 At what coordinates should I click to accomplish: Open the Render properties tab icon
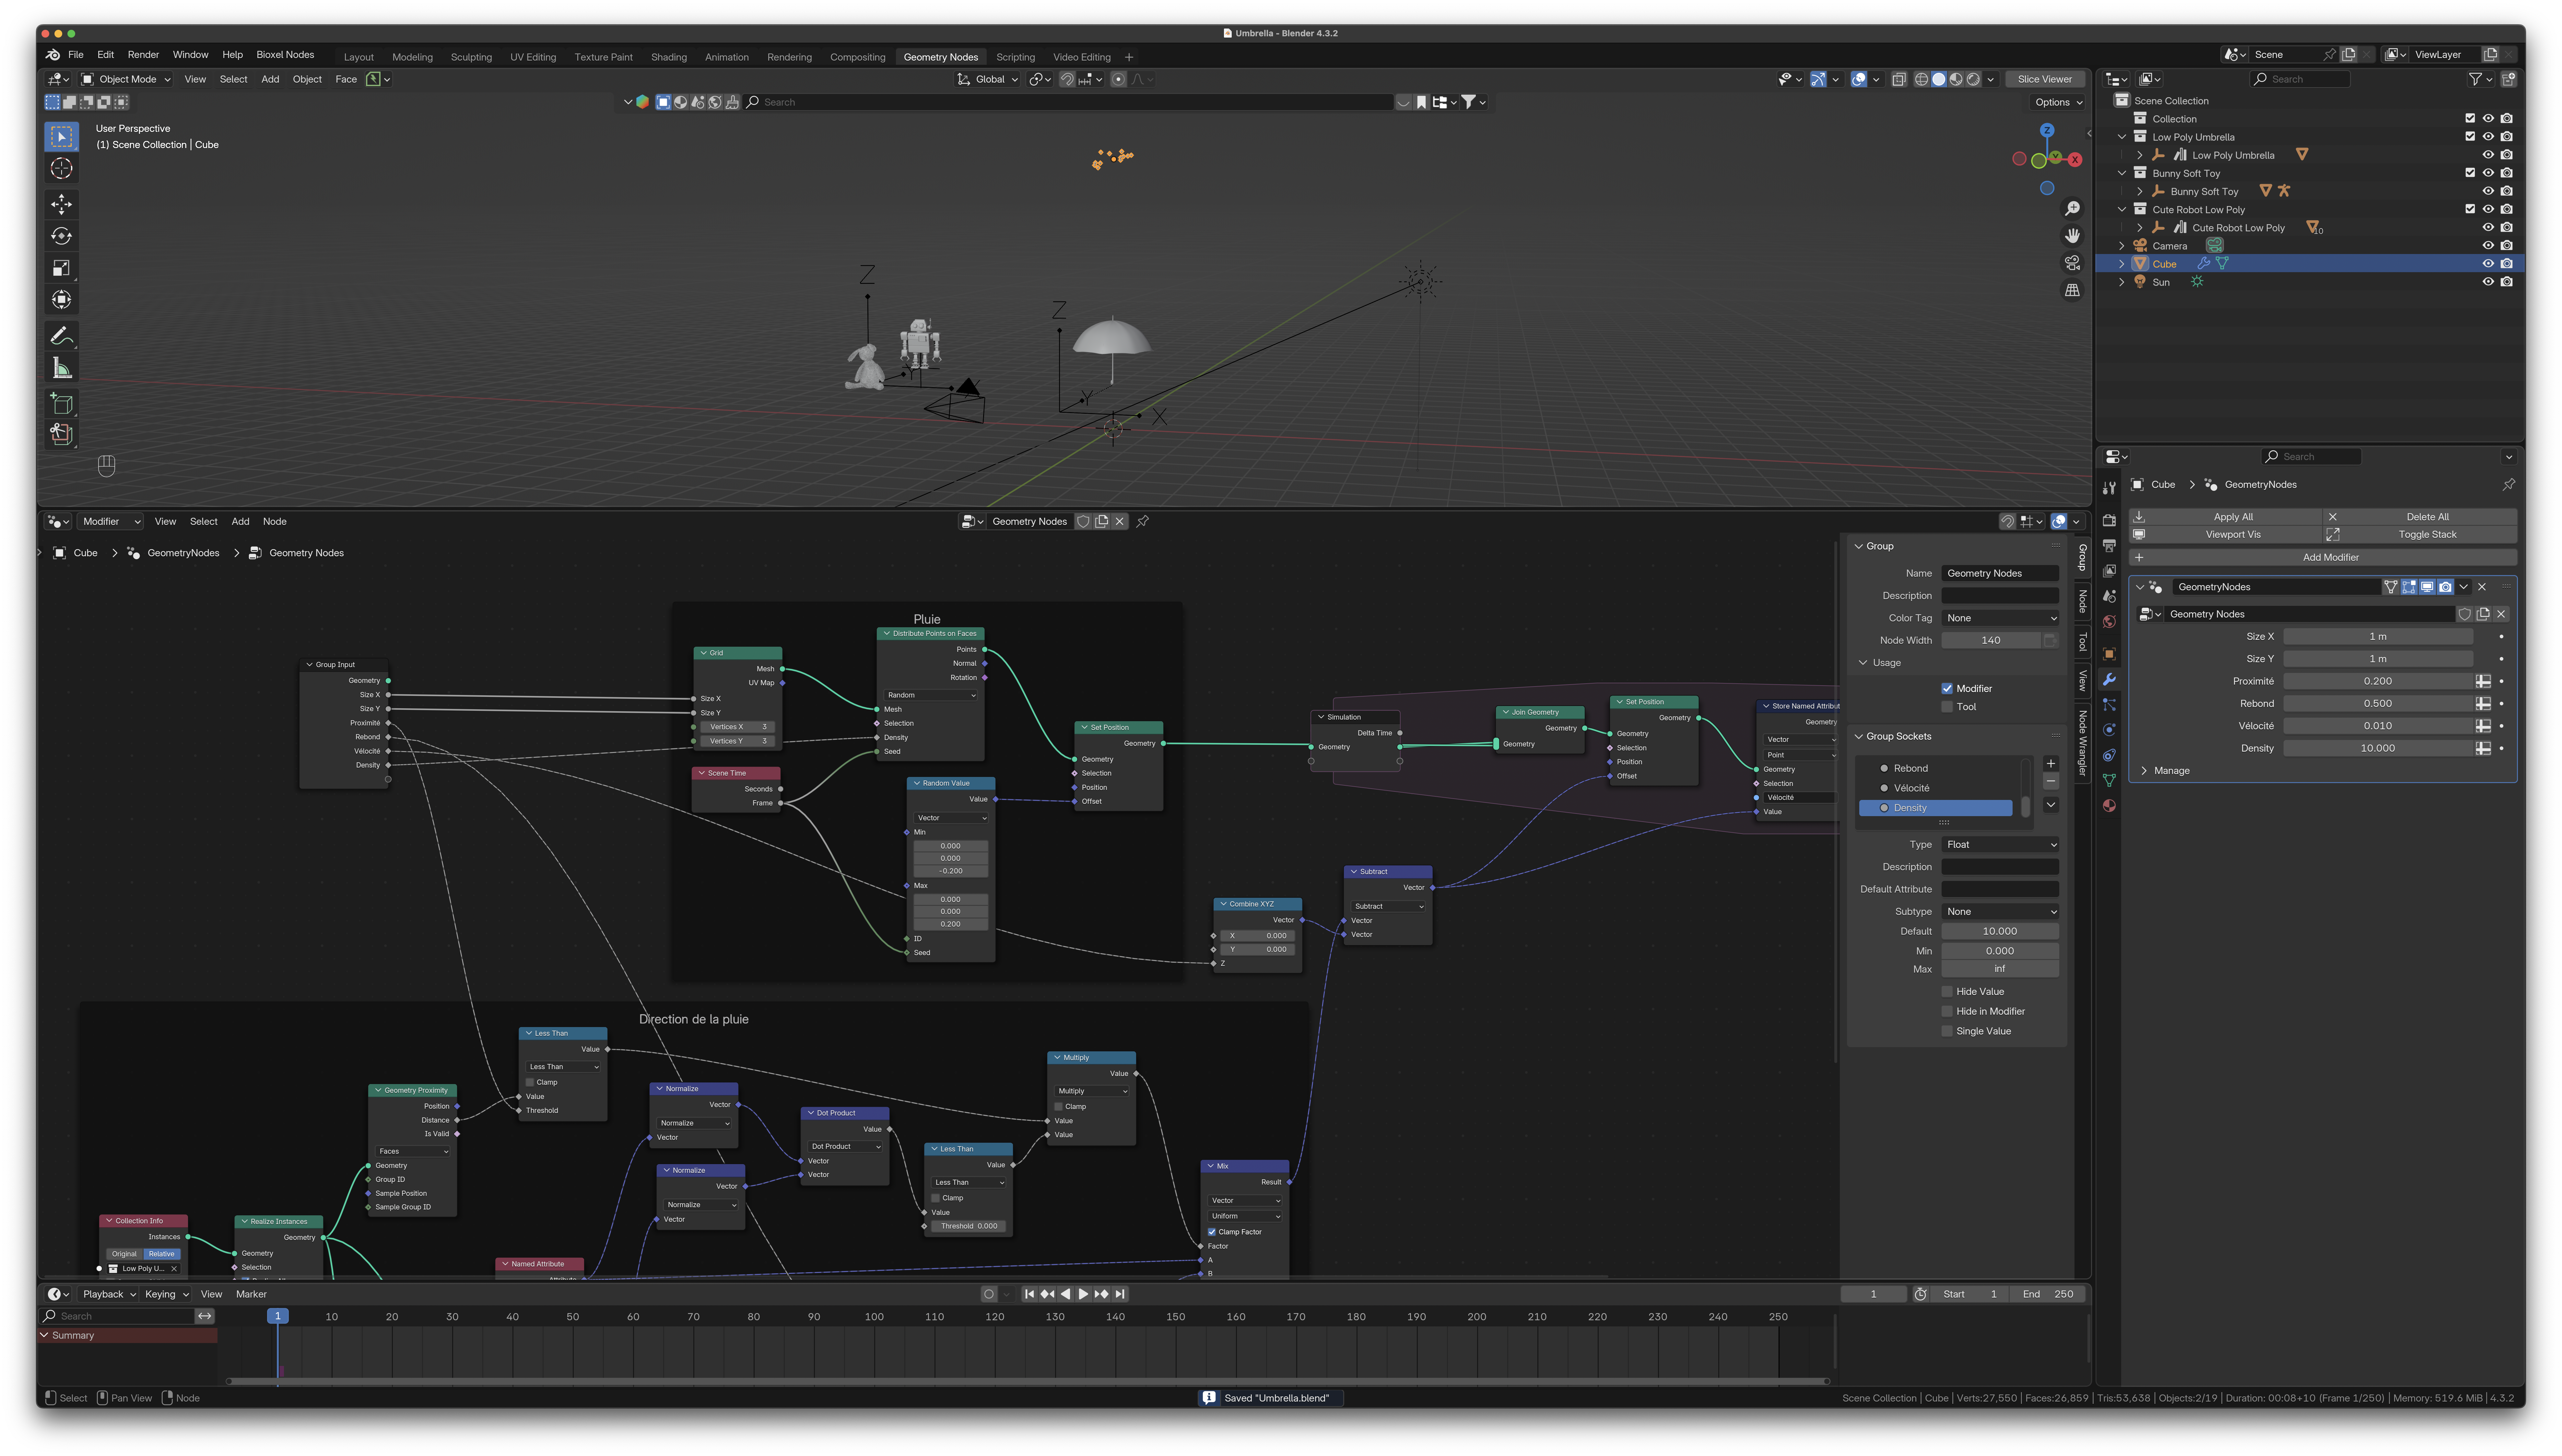(x=2109, y=520)
